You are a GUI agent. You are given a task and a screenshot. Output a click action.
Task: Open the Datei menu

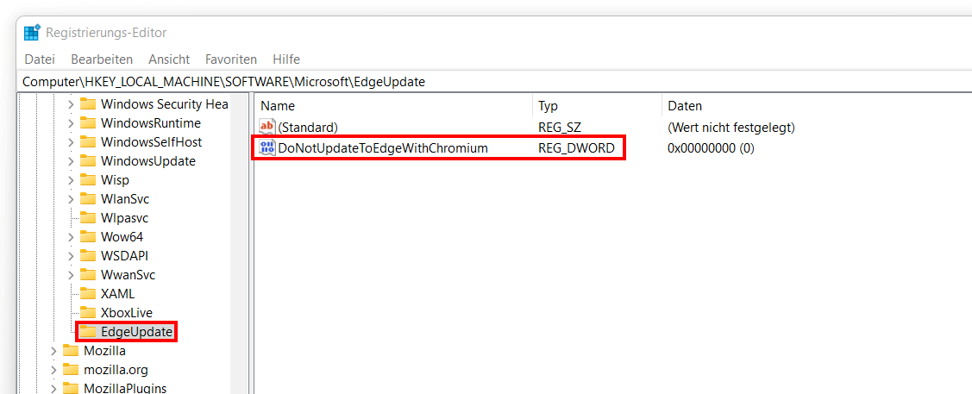(40, 59)
